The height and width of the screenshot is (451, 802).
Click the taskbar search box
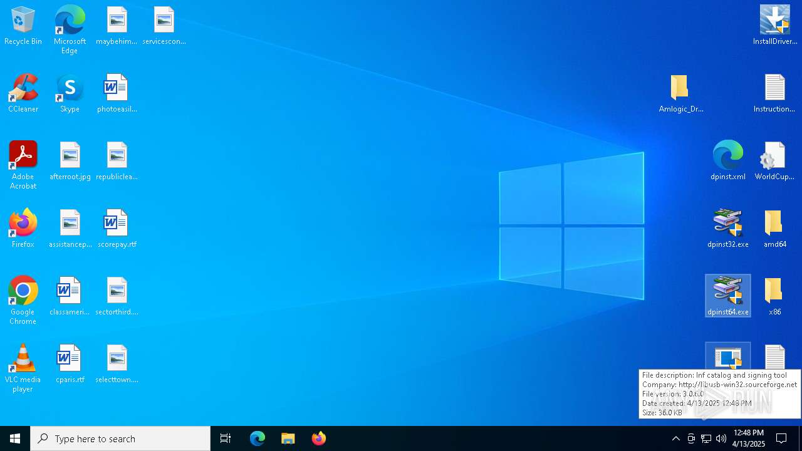click(120, 438)
